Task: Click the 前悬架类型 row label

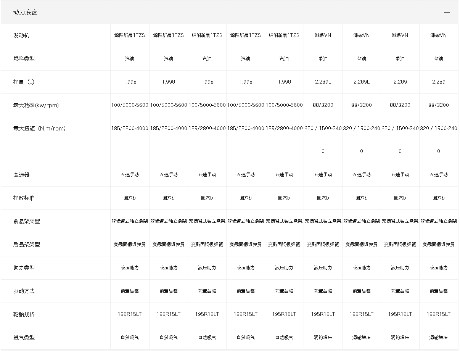Action: point(26,221)
